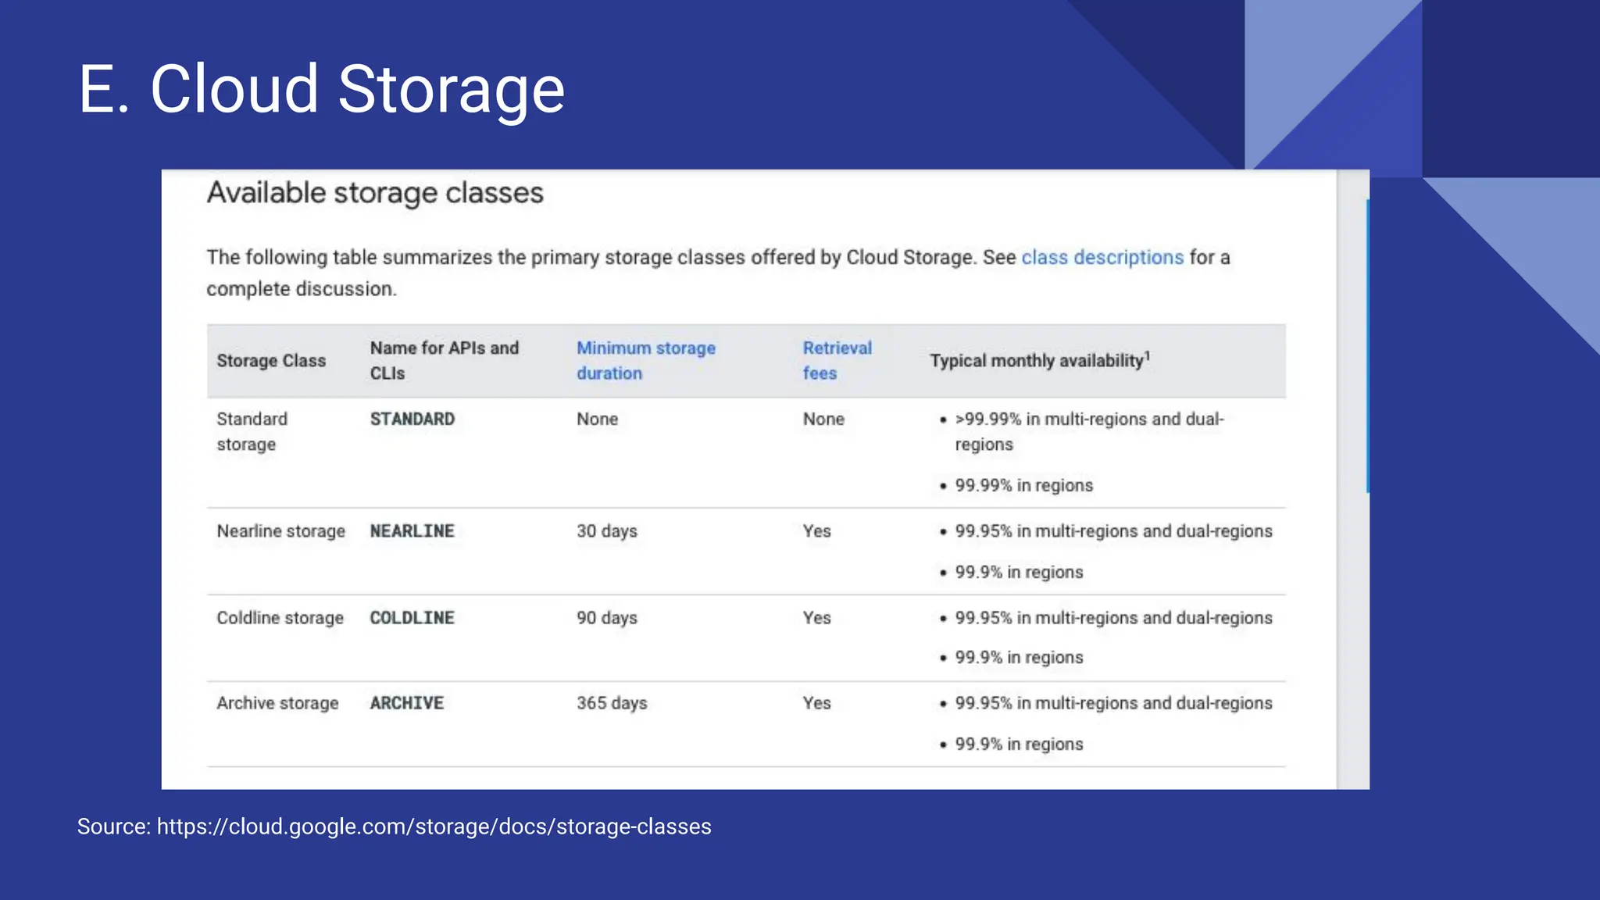Select the Coldline storage cell
This screenshot has width=1600, height=900.
click(280, 618)
